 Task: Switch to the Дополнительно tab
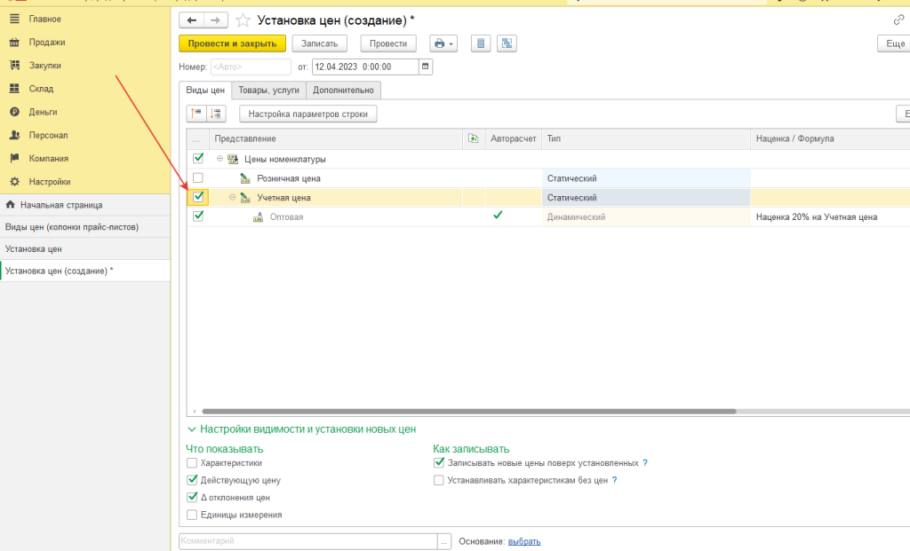coord(343,91)
